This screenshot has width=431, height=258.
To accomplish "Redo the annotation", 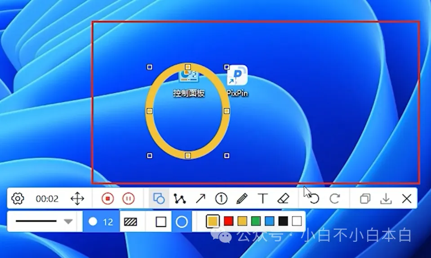I will [x=334, y=198].
